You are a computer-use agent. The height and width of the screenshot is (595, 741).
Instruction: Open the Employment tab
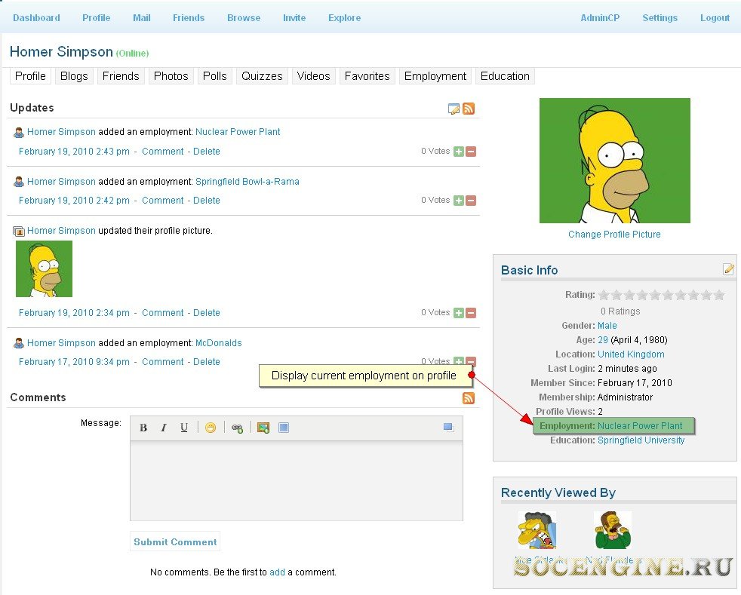[435, 76]
